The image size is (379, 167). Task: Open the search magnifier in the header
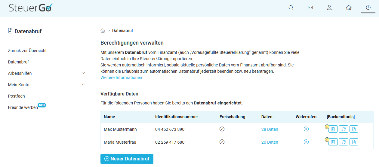point(291,8)
